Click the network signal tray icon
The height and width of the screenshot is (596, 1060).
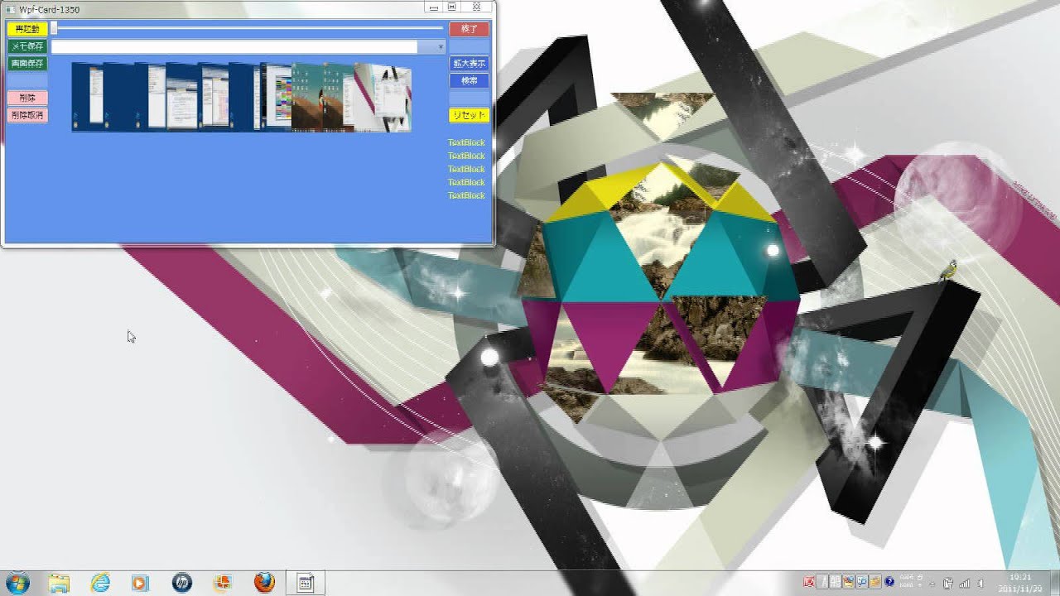(965, 583)
